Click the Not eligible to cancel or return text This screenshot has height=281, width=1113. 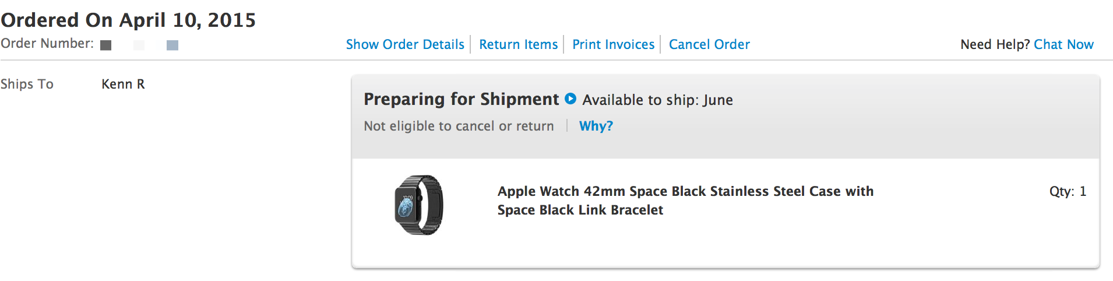click(x=459, y=126)
